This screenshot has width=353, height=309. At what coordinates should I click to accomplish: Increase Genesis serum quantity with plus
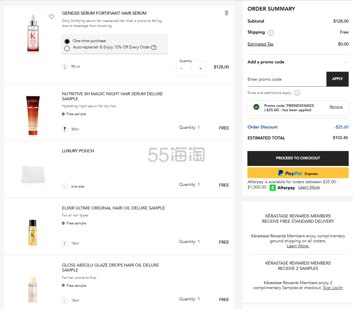(200, 68)
